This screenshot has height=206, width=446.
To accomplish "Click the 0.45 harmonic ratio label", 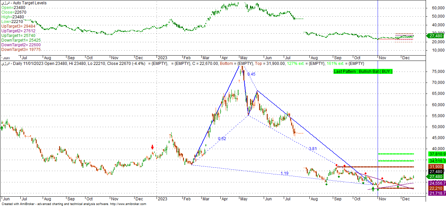I will [x=251, y=74].
